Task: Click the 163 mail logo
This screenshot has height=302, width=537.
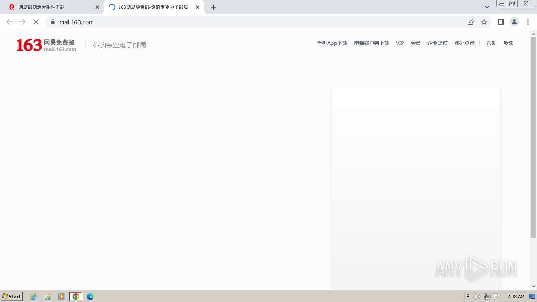Action: [x=46, y=45]
